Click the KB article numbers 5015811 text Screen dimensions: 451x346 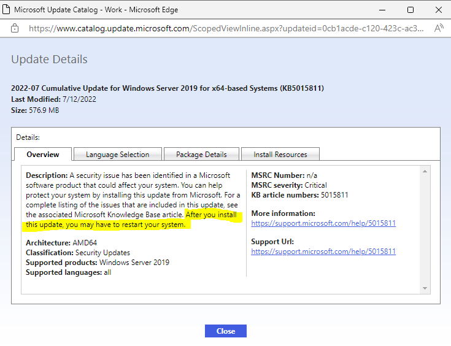click(299, 195)
